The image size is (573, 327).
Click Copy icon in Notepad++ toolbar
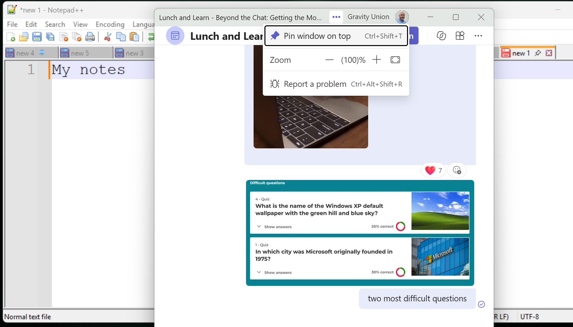pyautogui.click(x=121, y=37)
